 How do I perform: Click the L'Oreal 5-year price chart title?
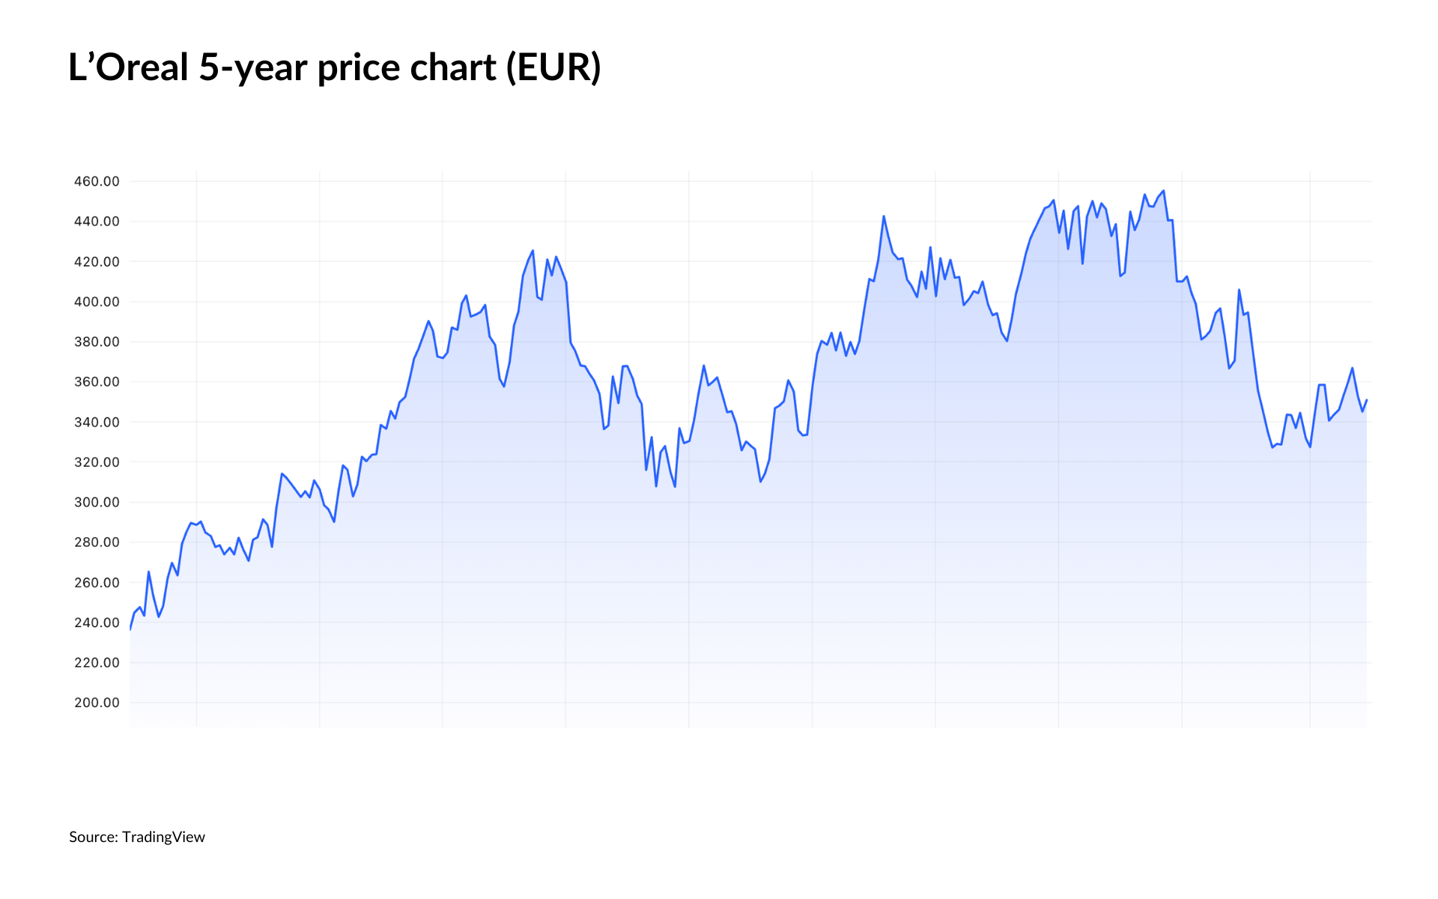click(334, 67)
